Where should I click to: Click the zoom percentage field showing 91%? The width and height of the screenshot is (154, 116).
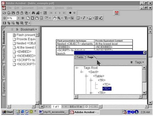[x=11, y=18]
